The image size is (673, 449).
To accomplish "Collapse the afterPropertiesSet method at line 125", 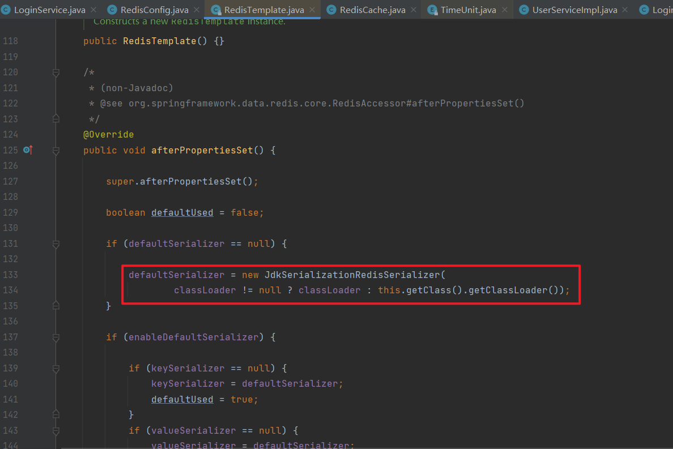I will click(x=56, y=151).
